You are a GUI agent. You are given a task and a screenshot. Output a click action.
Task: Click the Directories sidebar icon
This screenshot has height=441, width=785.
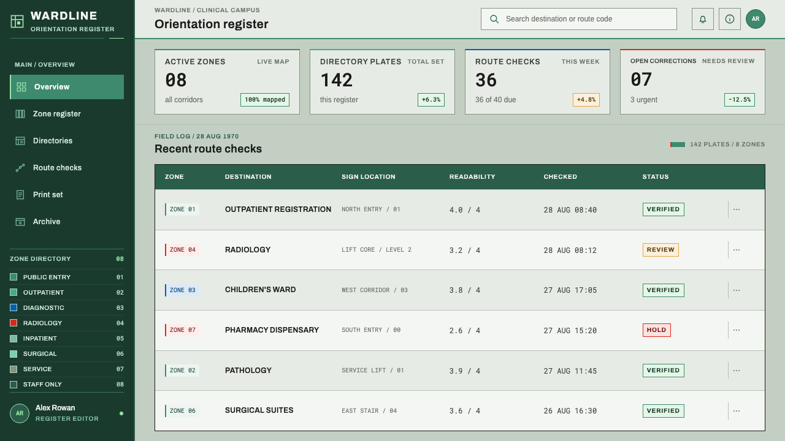pyautogui.click(x=20, y=141)
